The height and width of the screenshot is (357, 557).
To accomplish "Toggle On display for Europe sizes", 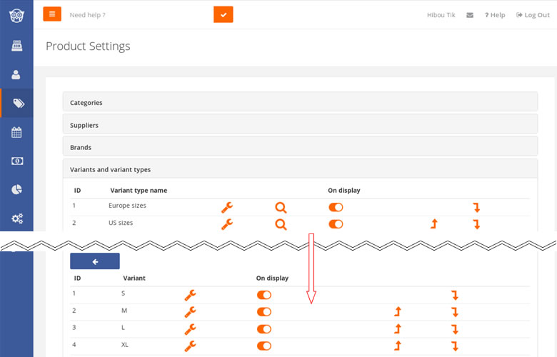I will point(336,207).
